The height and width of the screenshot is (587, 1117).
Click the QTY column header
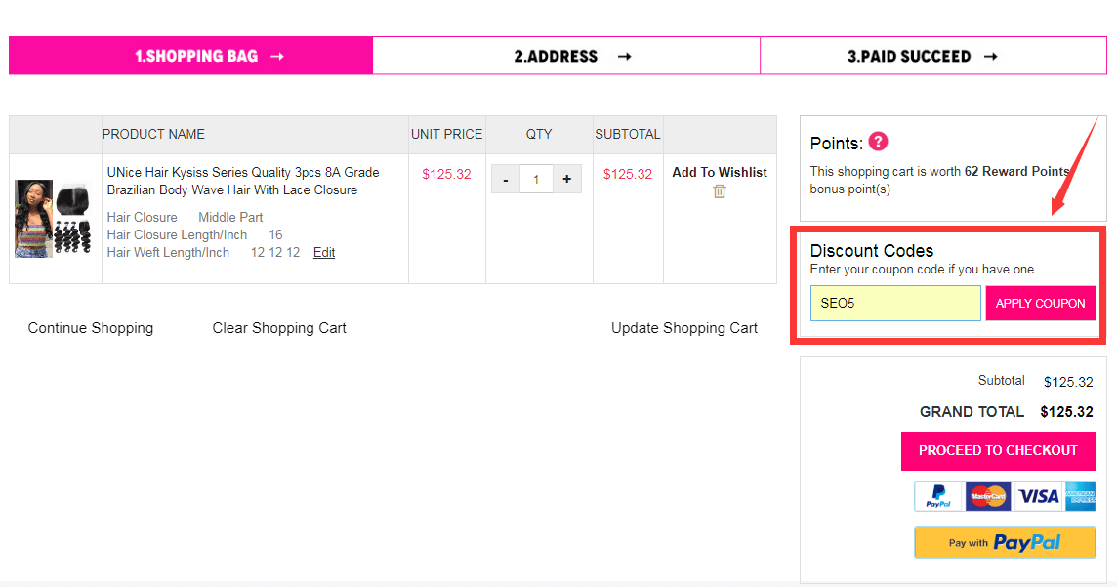[x=539, y=134]
